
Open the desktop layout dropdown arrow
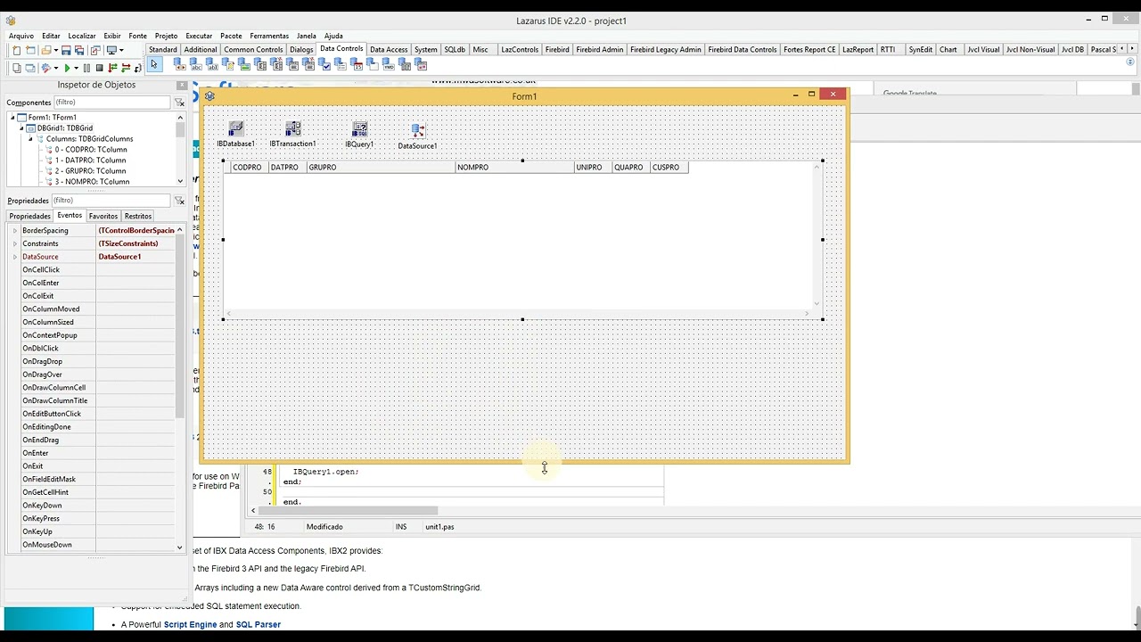tap(121, 50)
